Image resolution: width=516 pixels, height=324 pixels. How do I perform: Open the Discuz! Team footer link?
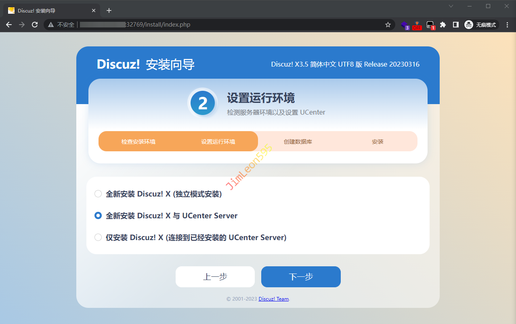273,299
